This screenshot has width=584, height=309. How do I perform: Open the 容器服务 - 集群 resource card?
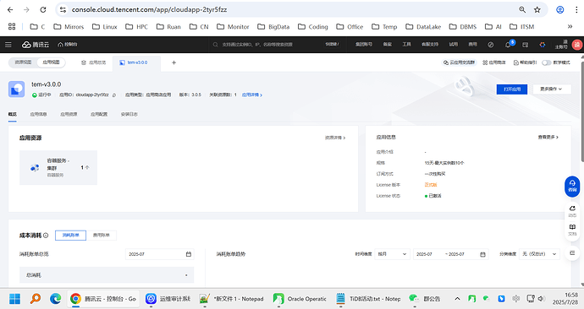pos(58,167)
